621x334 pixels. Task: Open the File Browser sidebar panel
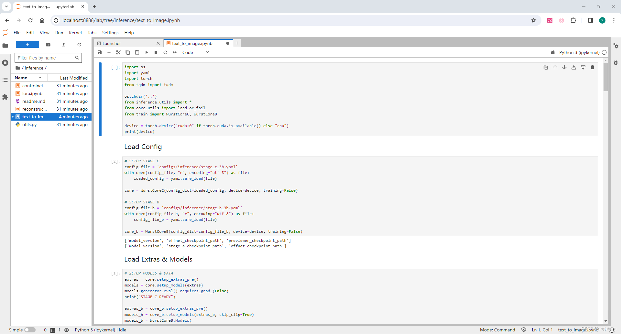[5, 46]
